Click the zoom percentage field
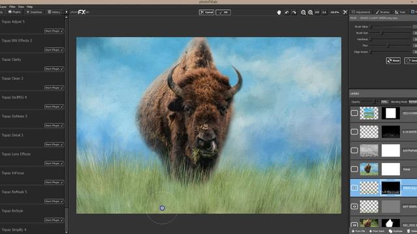 tap(335, 12)
